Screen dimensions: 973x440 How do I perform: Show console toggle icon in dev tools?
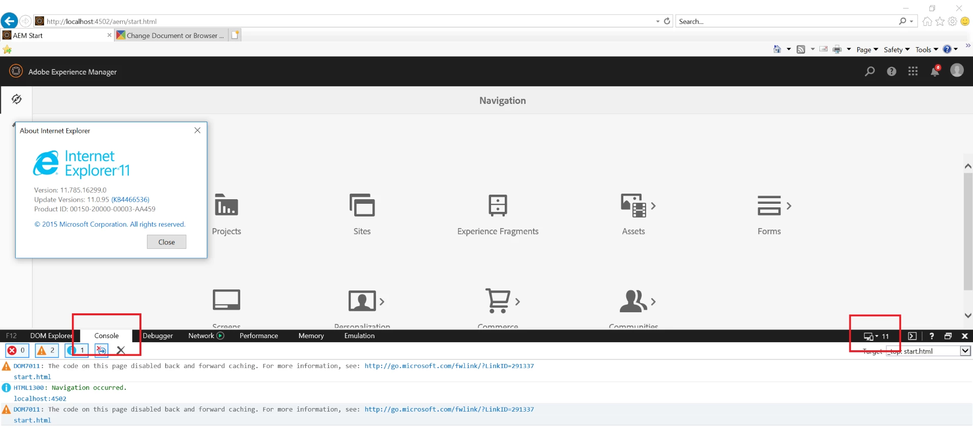point(912,336)
